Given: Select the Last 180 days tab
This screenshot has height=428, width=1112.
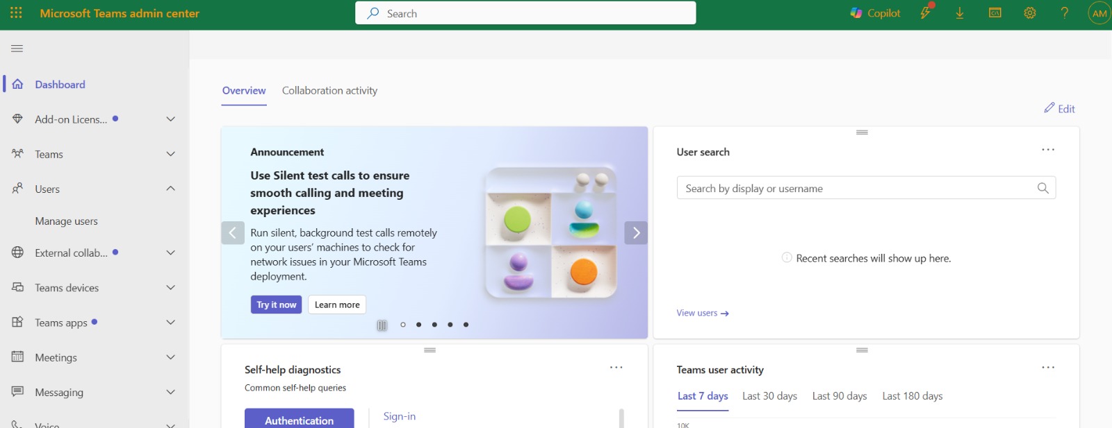Looking at the screenshot, I should [913, 396].
